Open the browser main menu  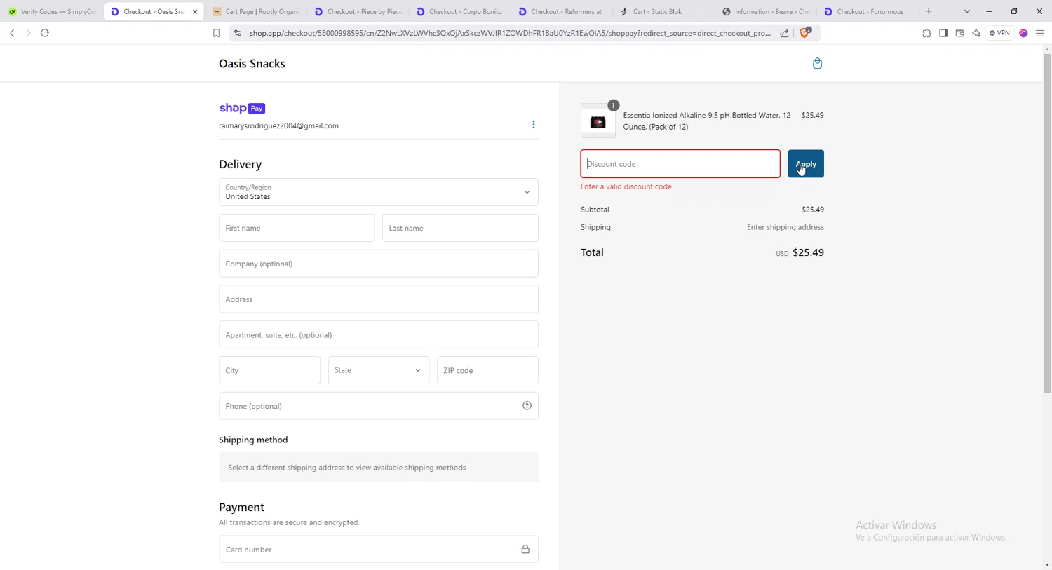click(1040, 33)
